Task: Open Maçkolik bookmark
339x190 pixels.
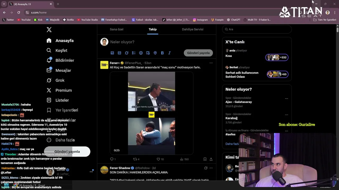Action: tap(53, 20)
